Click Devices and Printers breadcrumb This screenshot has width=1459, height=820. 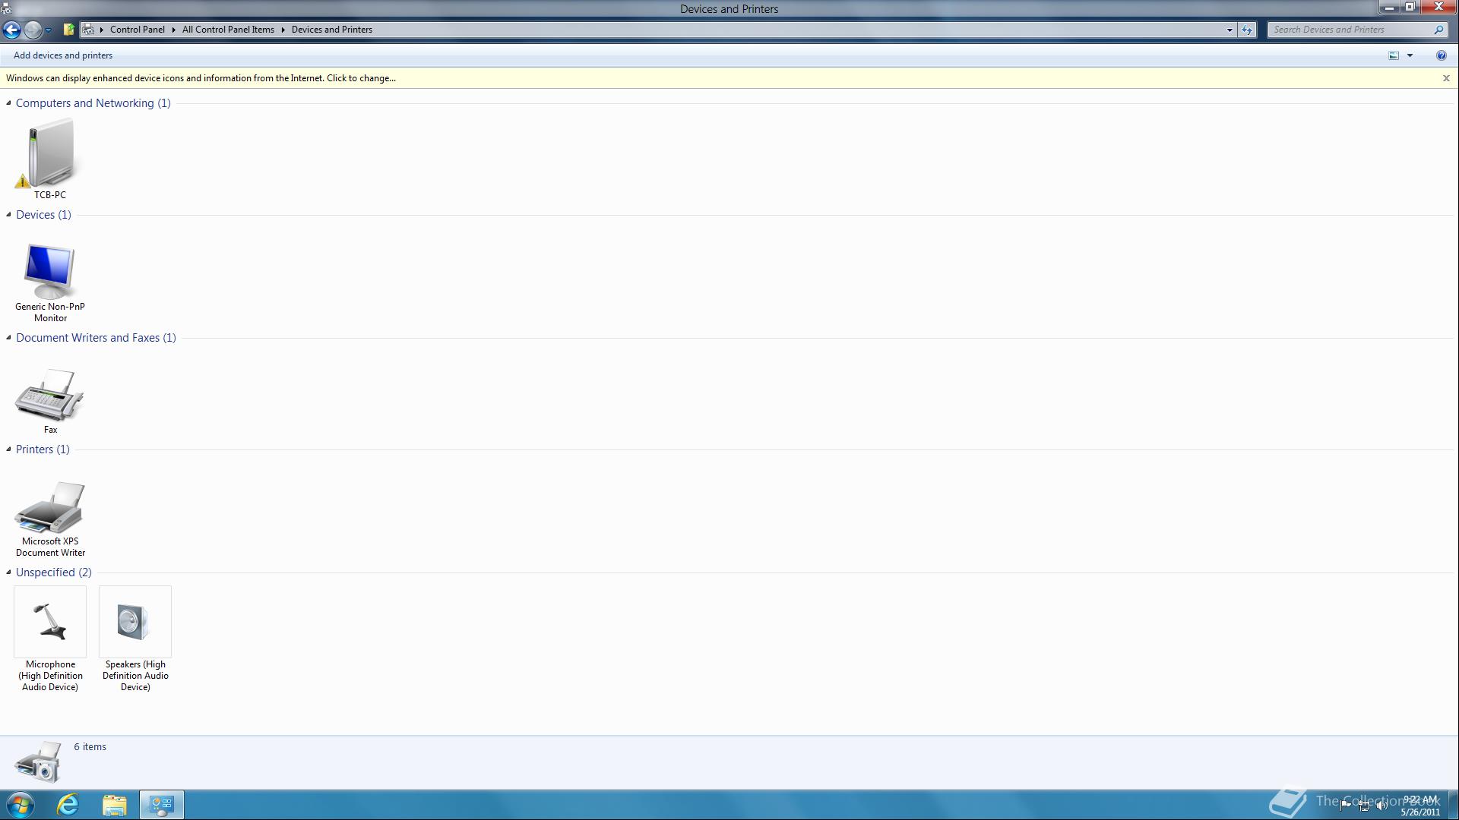[332, 30]
